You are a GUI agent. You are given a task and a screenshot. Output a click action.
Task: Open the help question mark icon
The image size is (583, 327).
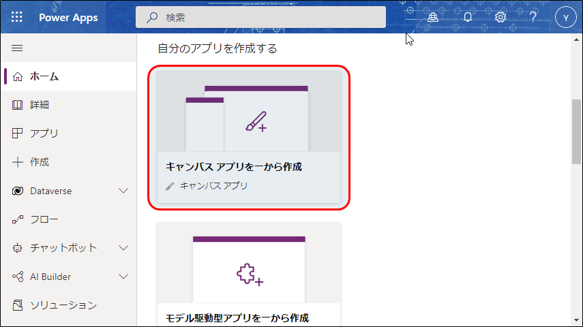click(533, 17)
